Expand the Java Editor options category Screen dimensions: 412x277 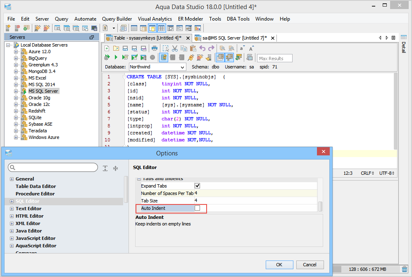click(x=12, y=231)
